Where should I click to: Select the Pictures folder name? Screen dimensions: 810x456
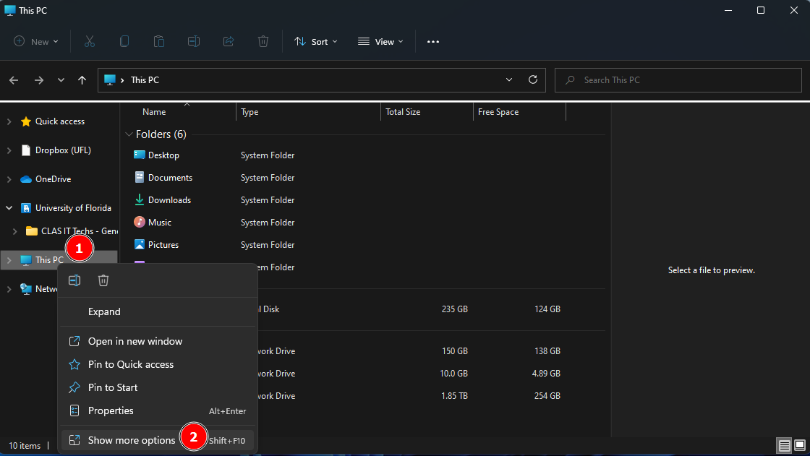163,245
